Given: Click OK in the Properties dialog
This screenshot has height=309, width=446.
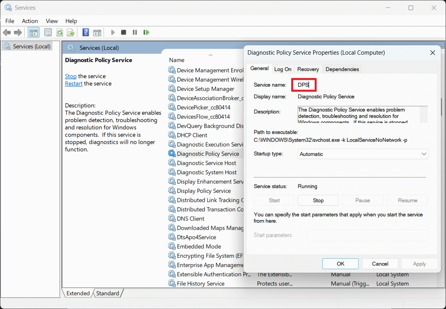Looking at the screenshot, I should (x=340, y=264).
